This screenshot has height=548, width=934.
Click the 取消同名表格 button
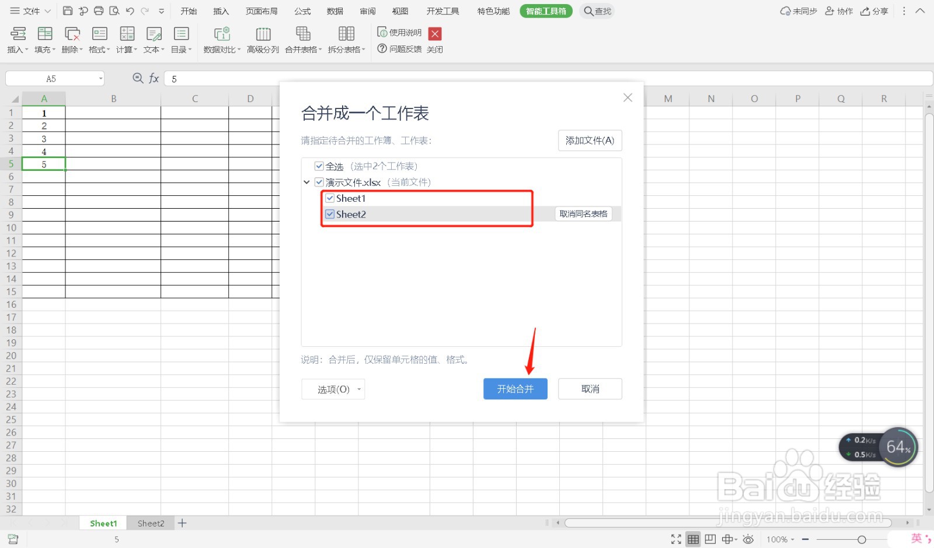point(583,214)
